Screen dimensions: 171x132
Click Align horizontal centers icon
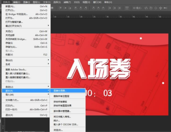tap(81, 8)
